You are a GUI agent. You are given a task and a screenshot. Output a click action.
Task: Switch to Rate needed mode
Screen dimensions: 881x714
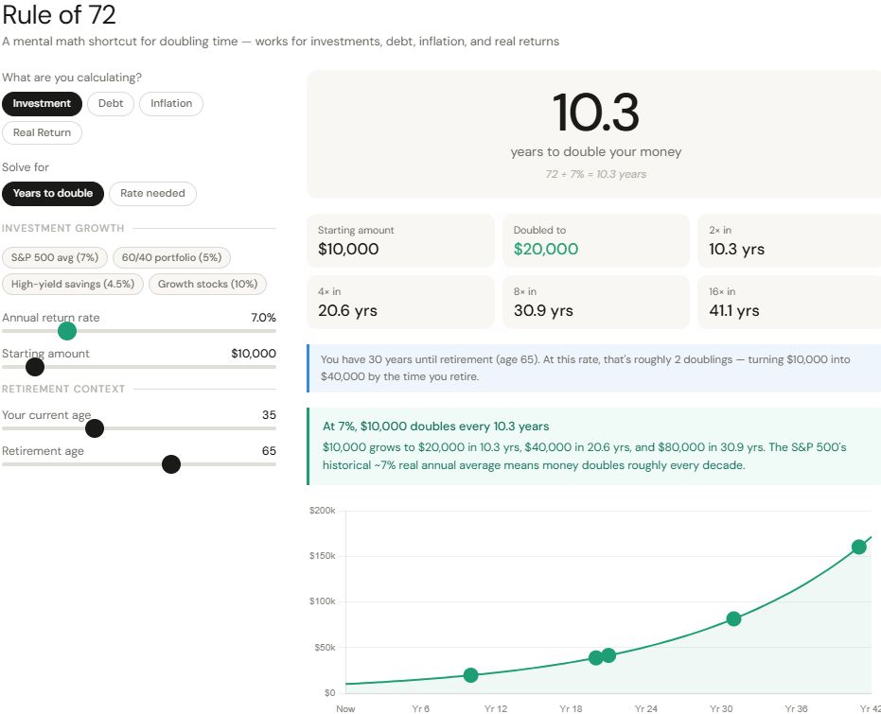pyautogui.click(x=152, y=194)
